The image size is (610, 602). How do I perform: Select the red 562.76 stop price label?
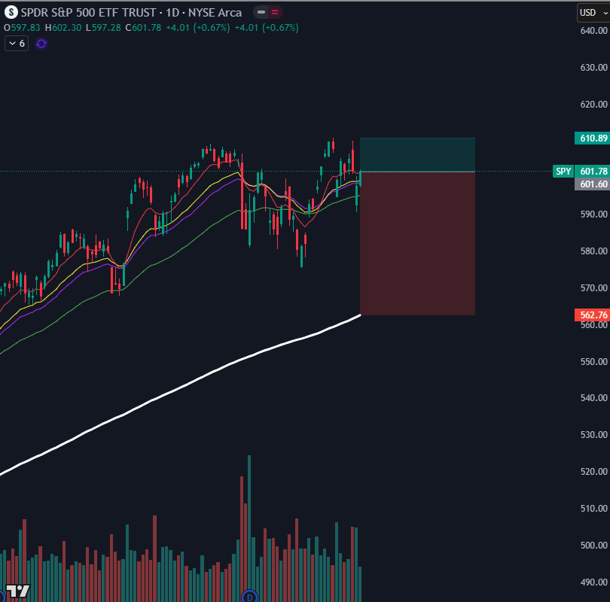(592, 315)
